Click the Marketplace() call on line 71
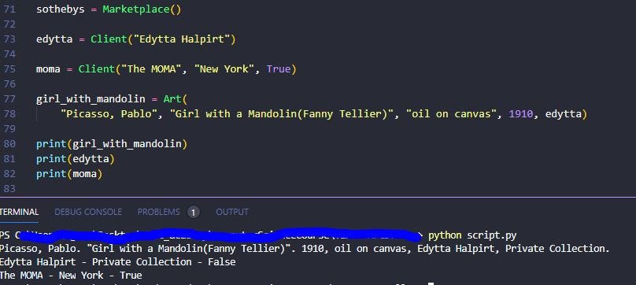 [x=142, y=9]
